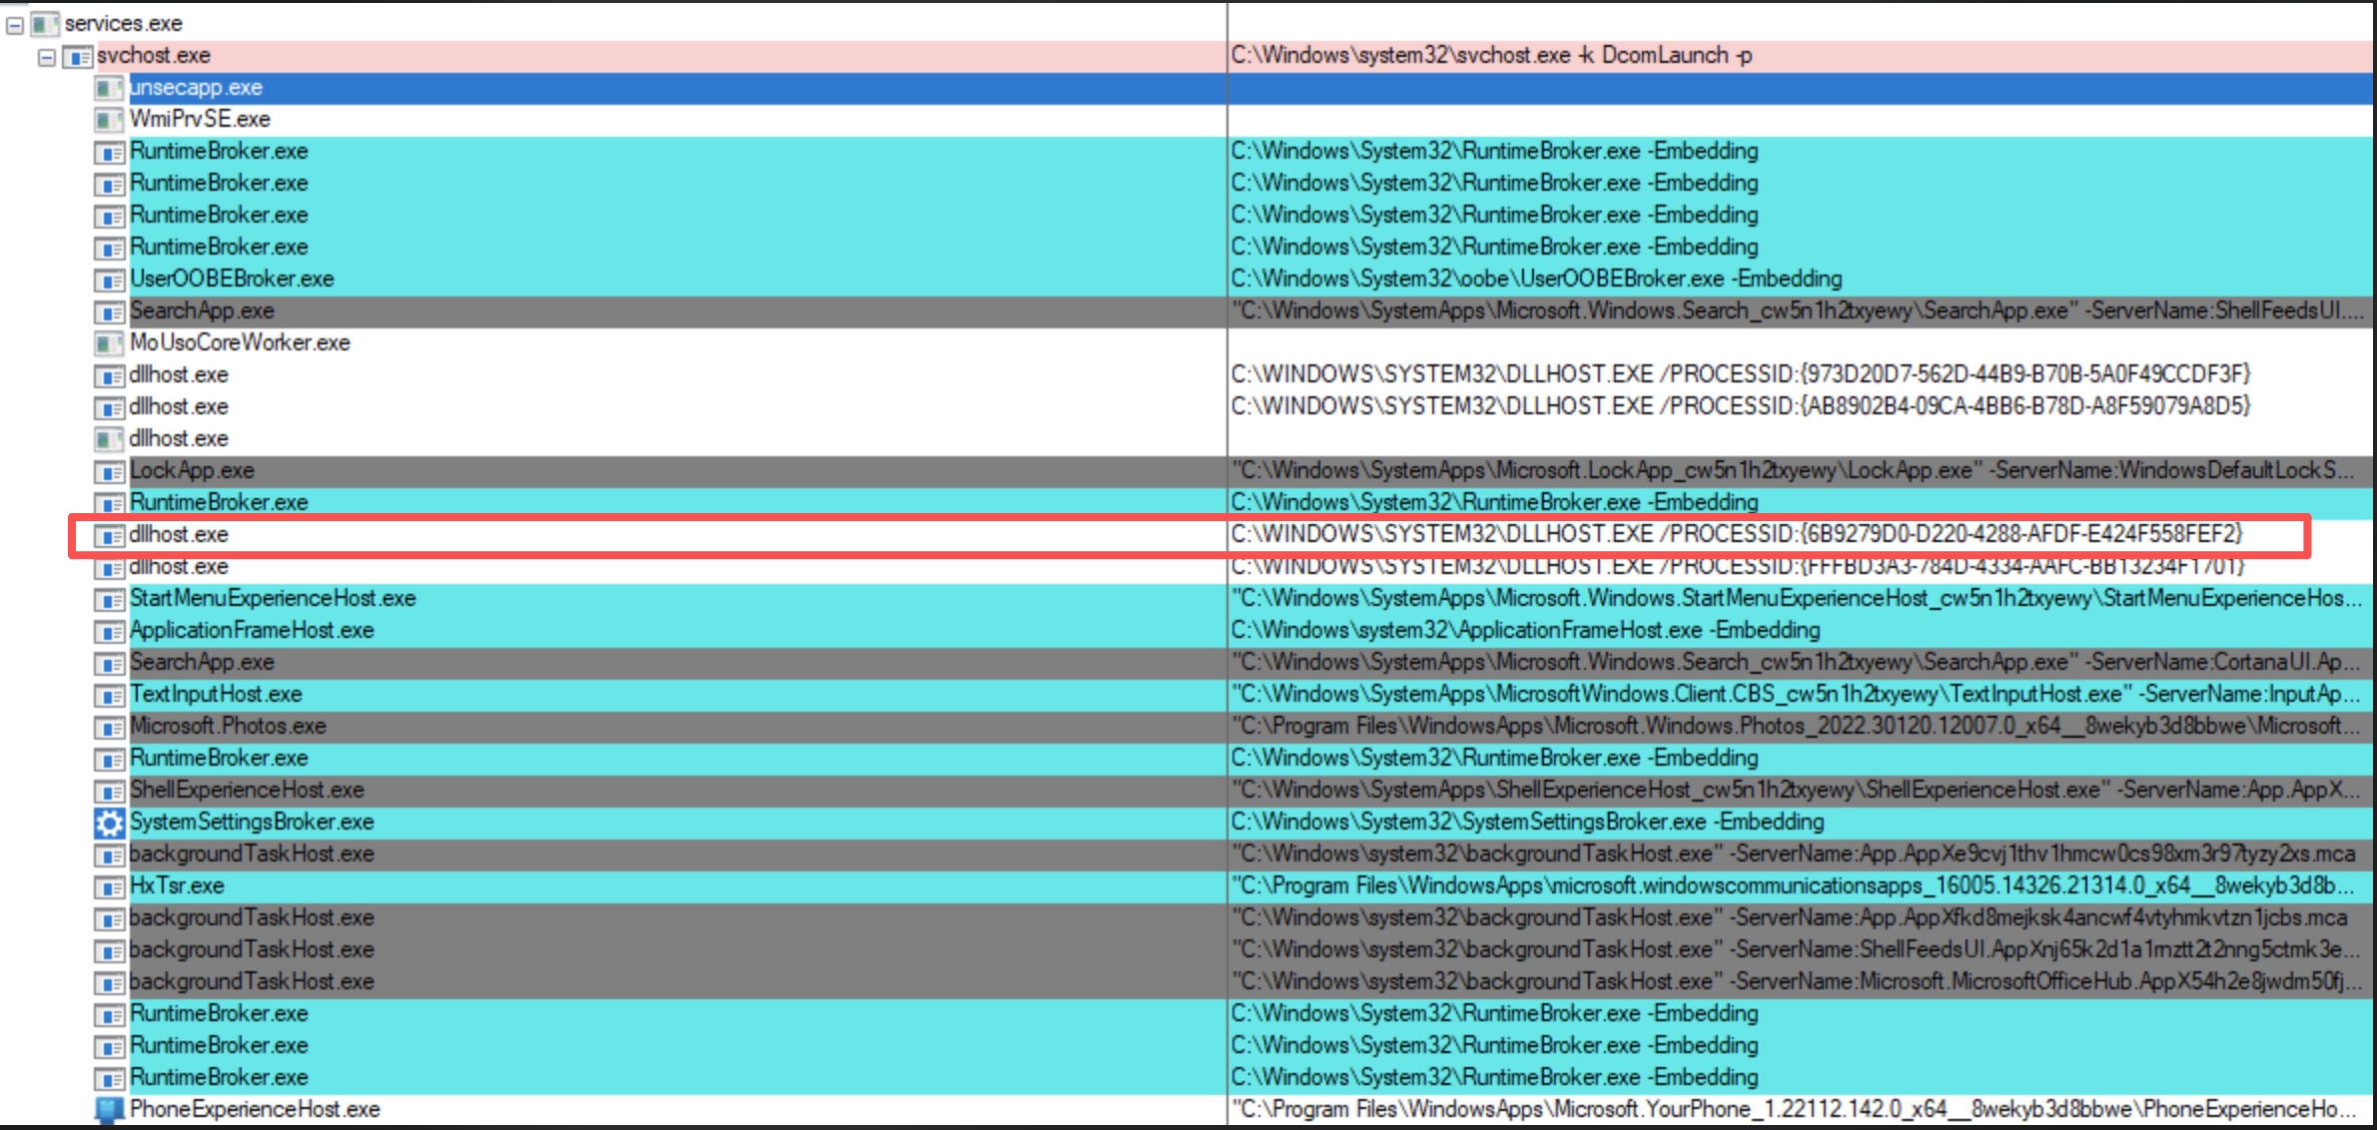Select the ApplicationFrameHost.exe process
Screen dimensions: 2377x1130
click(252, 630)
